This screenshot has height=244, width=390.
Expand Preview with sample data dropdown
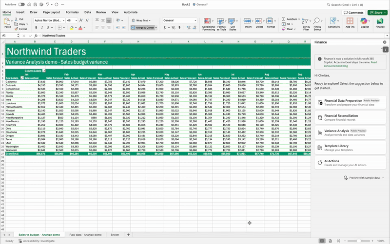coord(382,178)
